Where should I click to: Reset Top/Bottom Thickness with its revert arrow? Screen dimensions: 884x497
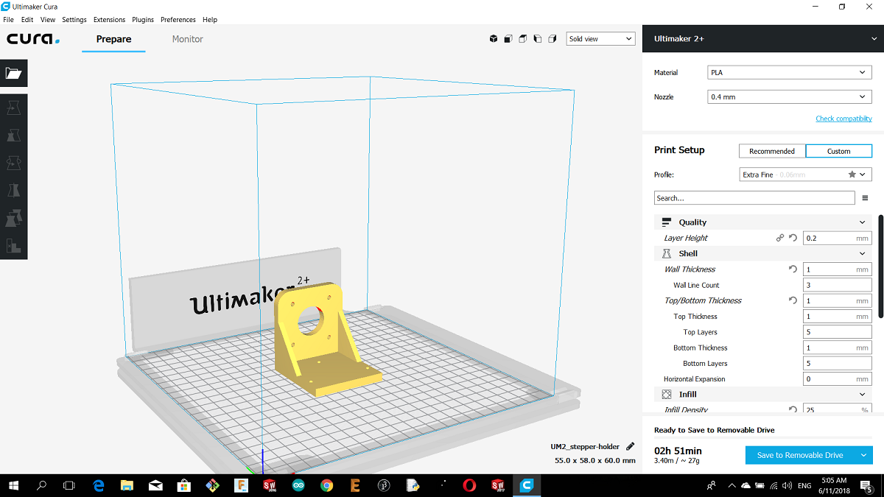pyautogui.click(x=793, y=300)
